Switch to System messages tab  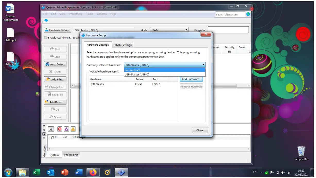[54, 155]
